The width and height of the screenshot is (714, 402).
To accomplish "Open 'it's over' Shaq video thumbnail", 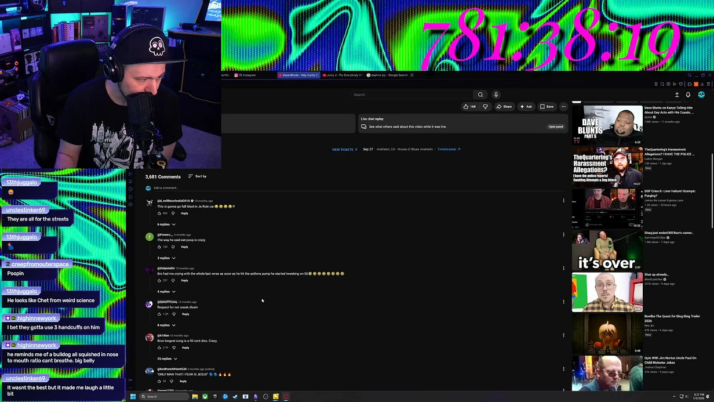I will pos(607,250).
